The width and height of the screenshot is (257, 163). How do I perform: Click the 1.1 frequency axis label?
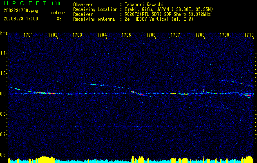tap(3, 53)
